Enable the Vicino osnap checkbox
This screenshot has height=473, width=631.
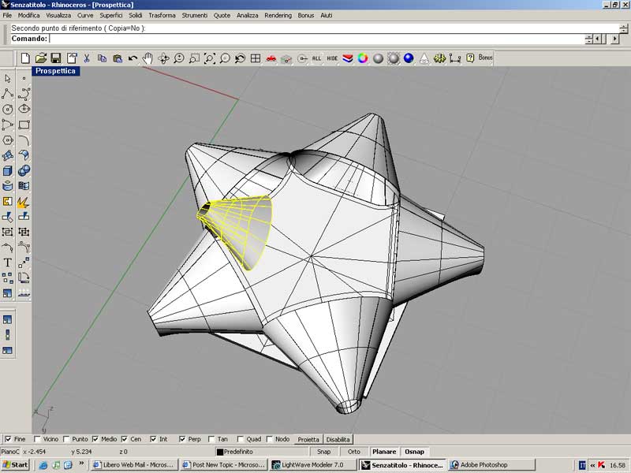pyautogui.click(x=38, y=439)
